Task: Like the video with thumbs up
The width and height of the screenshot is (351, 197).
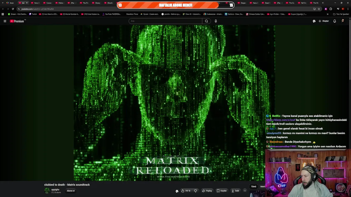Action: pyautogui.click(x=186, y=191)
